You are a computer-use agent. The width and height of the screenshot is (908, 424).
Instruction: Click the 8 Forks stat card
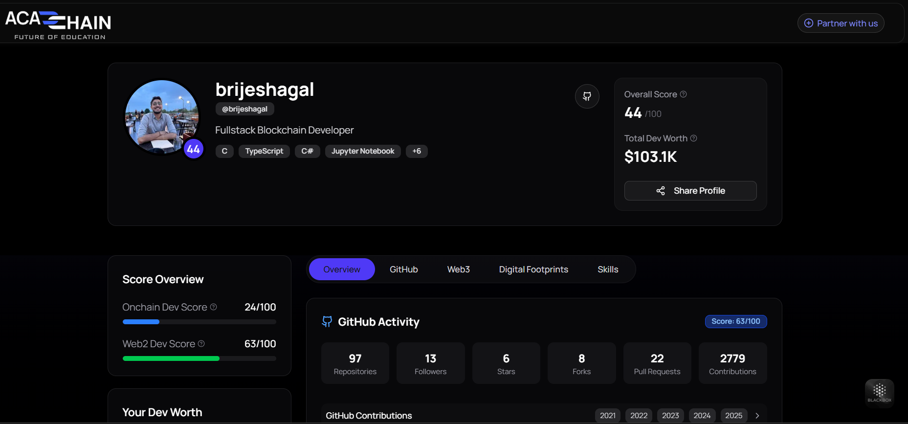(582, 363)
